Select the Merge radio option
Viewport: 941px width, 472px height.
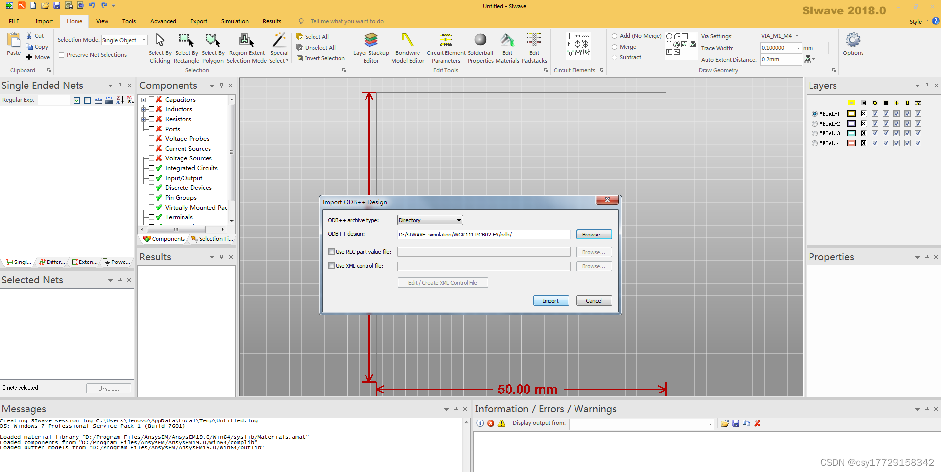pos(614,47)
